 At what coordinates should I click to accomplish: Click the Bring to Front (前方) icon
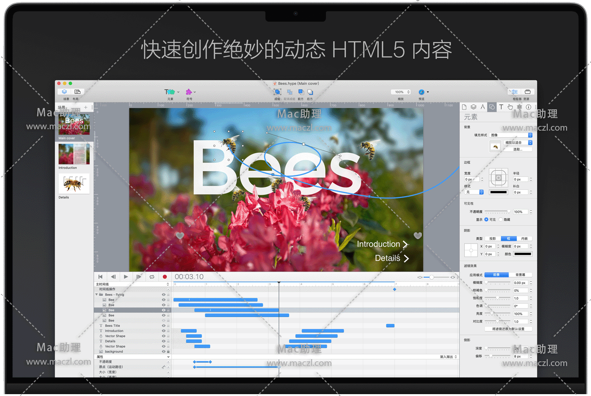(301, 92)
